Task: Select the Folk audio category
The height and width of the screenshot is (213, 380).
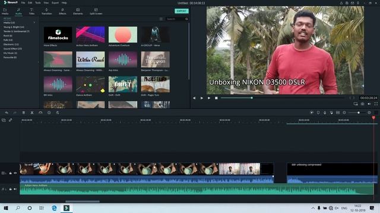Action: click(8, 40)
